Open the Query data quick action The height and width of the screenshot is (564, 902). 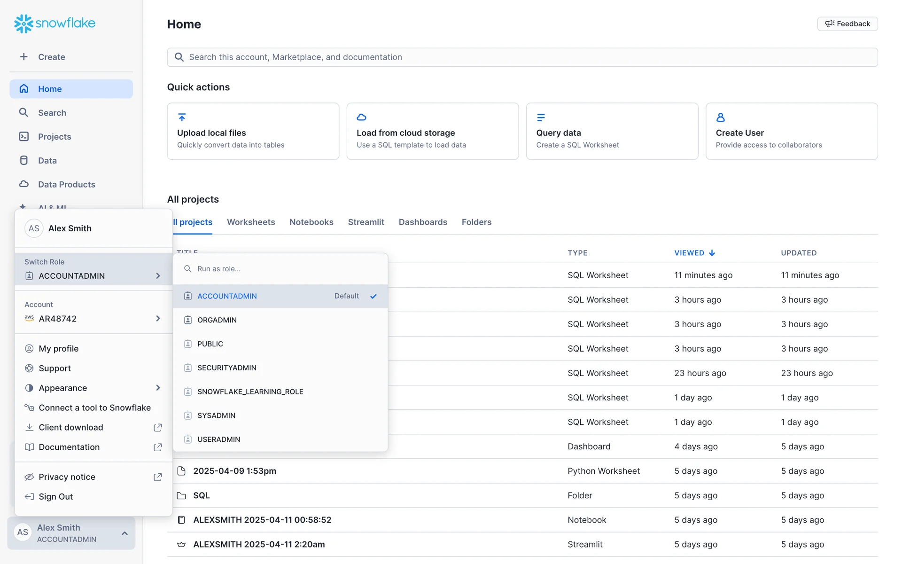point(612,132)
